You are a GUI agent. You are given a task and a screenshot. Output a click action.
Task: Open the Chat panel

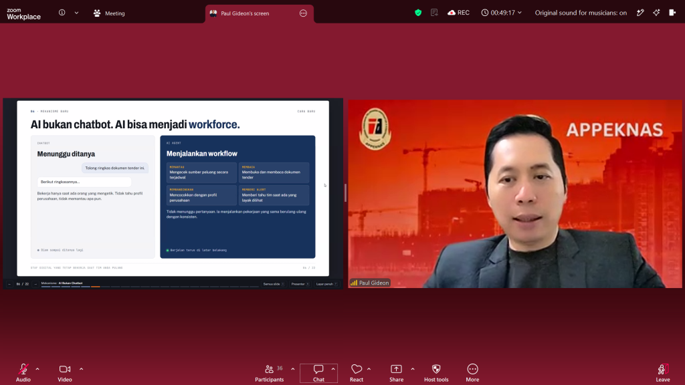(x=318, y=373)
